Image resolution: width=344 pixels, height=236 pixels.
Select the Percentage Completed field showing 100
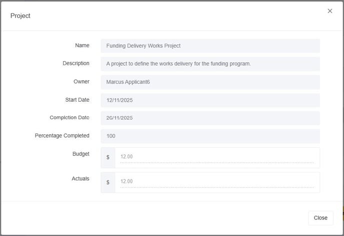210,136
